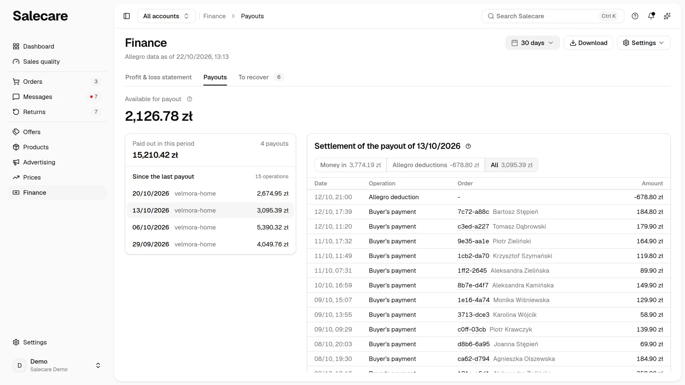685x385 pixels.
Task: Open order 9e35-aa1e link
Action: coord(473,241)
